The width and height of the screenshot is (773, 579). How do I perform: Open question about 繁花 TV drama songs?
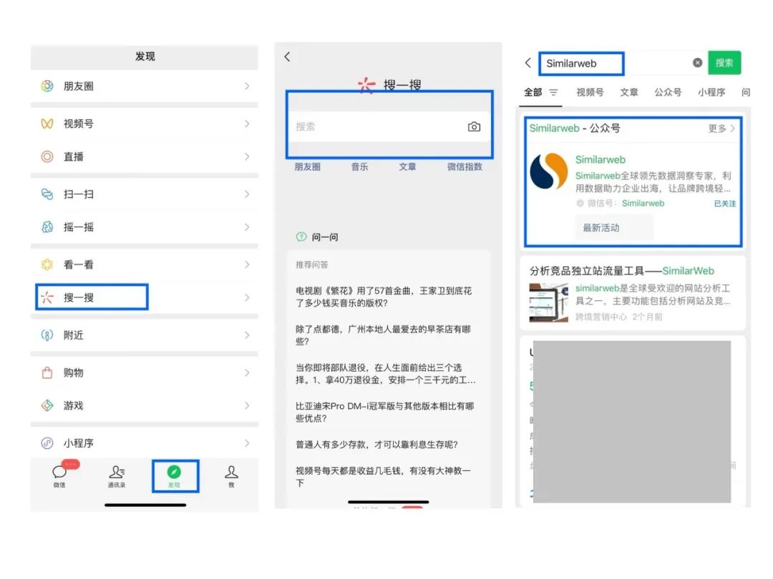(x=384, y=297)
